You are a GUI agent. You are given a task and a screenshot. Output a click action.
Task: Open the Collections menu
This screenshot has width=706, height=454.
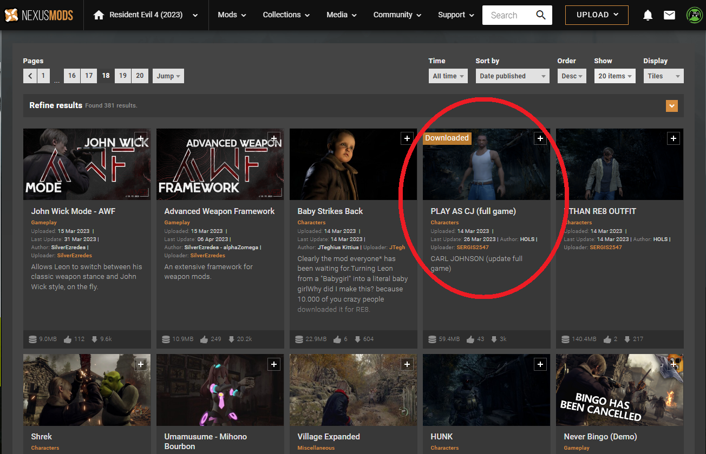(286, 15)
